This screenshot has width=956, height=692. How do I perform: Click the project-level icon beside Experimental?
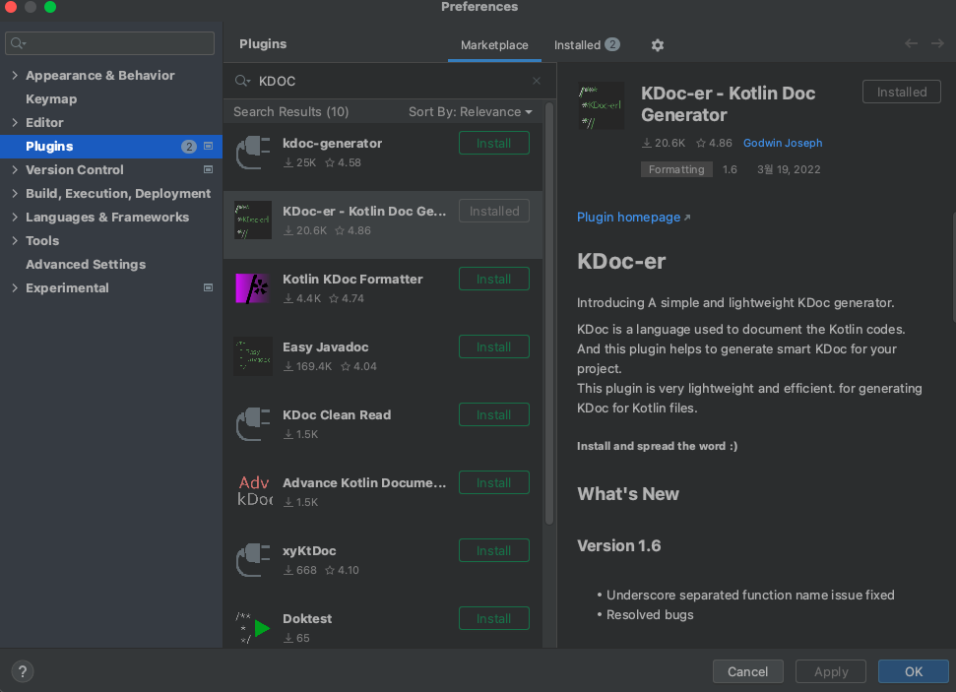tap(208, 287)
